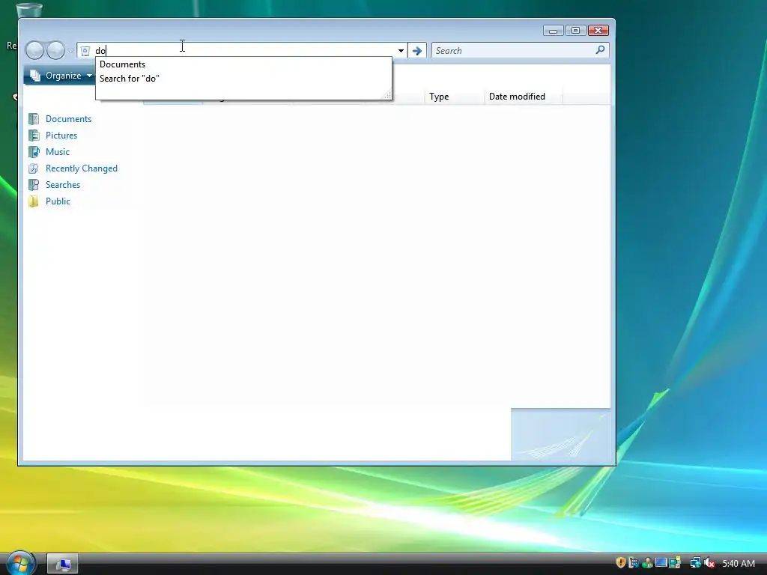Open the Windows Start orb
This screenshot has height=575, width=767.
(x=20, y=563)
